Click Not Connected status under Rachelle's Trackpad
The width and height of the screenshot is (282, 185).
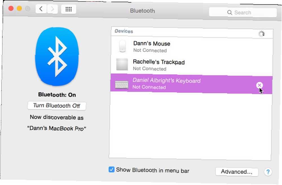coord(150,69)
